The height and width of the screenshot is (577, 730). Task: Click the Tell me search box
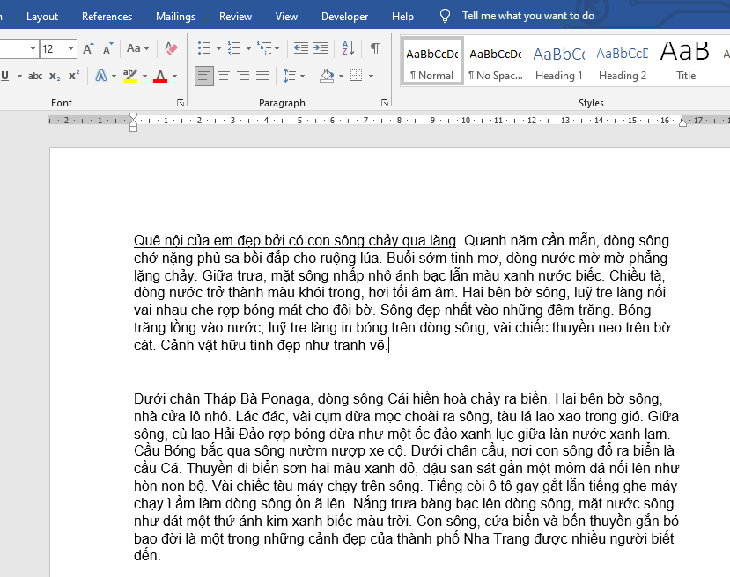coord(527,16)
